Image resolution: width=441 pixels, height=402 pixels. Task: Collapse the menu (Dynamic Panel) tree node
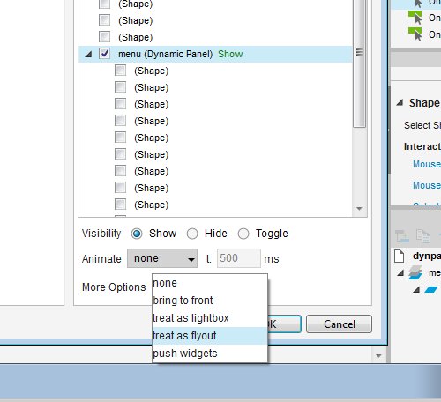tap(88, 55)
